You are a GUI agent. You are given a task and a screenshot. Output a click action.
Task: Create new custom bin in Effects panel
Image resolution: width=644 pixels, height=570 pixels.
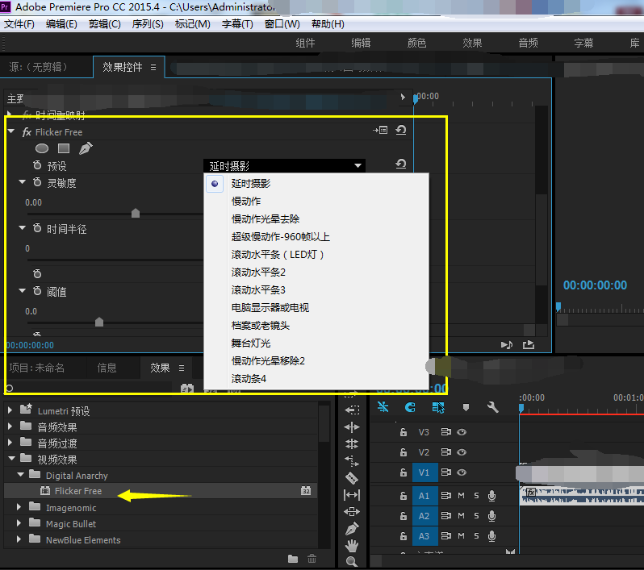[293, 559]
